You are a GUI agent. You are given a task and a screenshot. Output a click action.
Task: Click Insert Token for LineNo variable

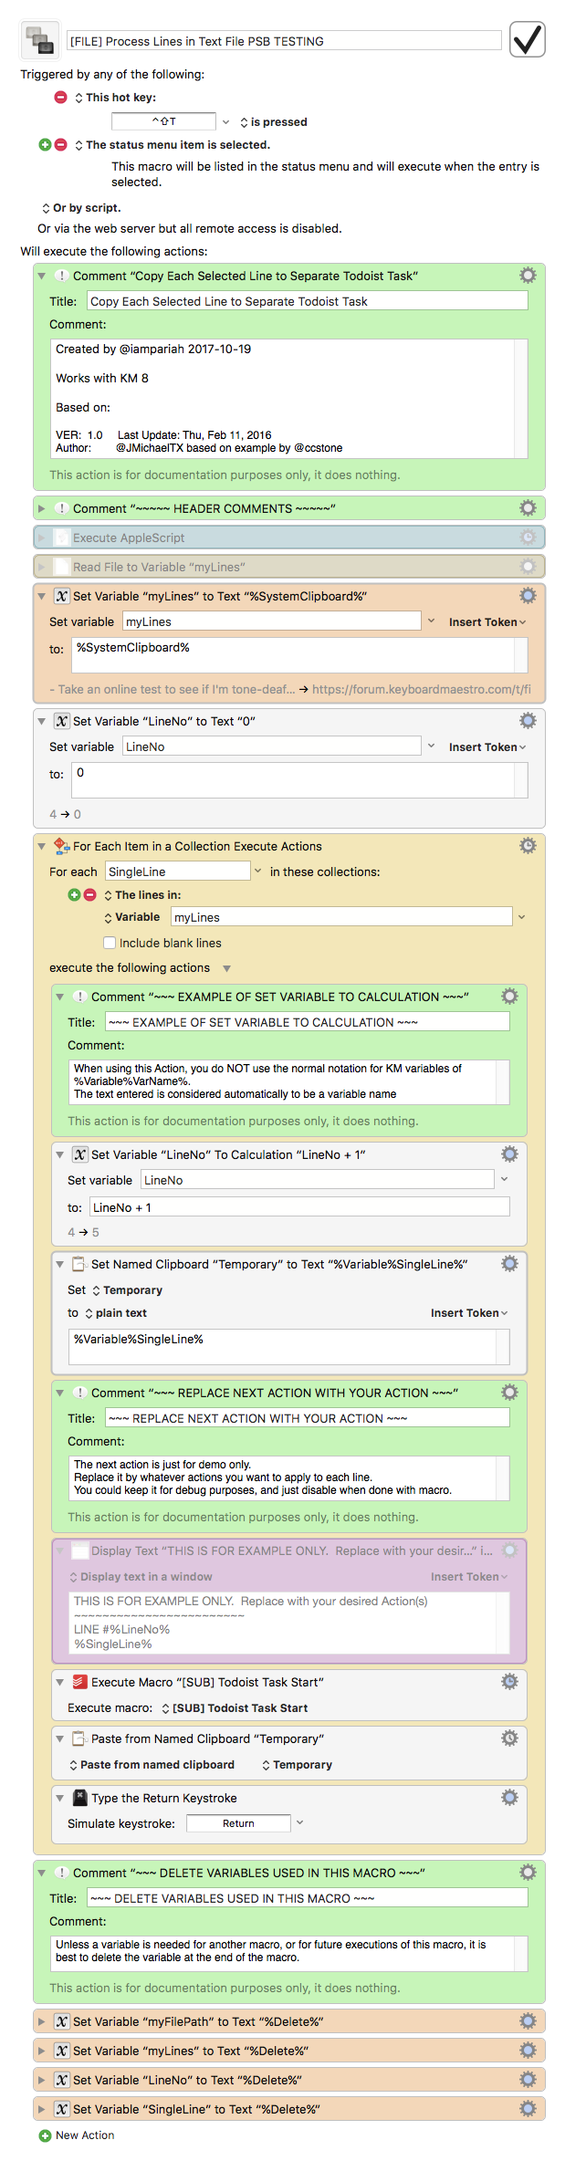tap(487, 746)
